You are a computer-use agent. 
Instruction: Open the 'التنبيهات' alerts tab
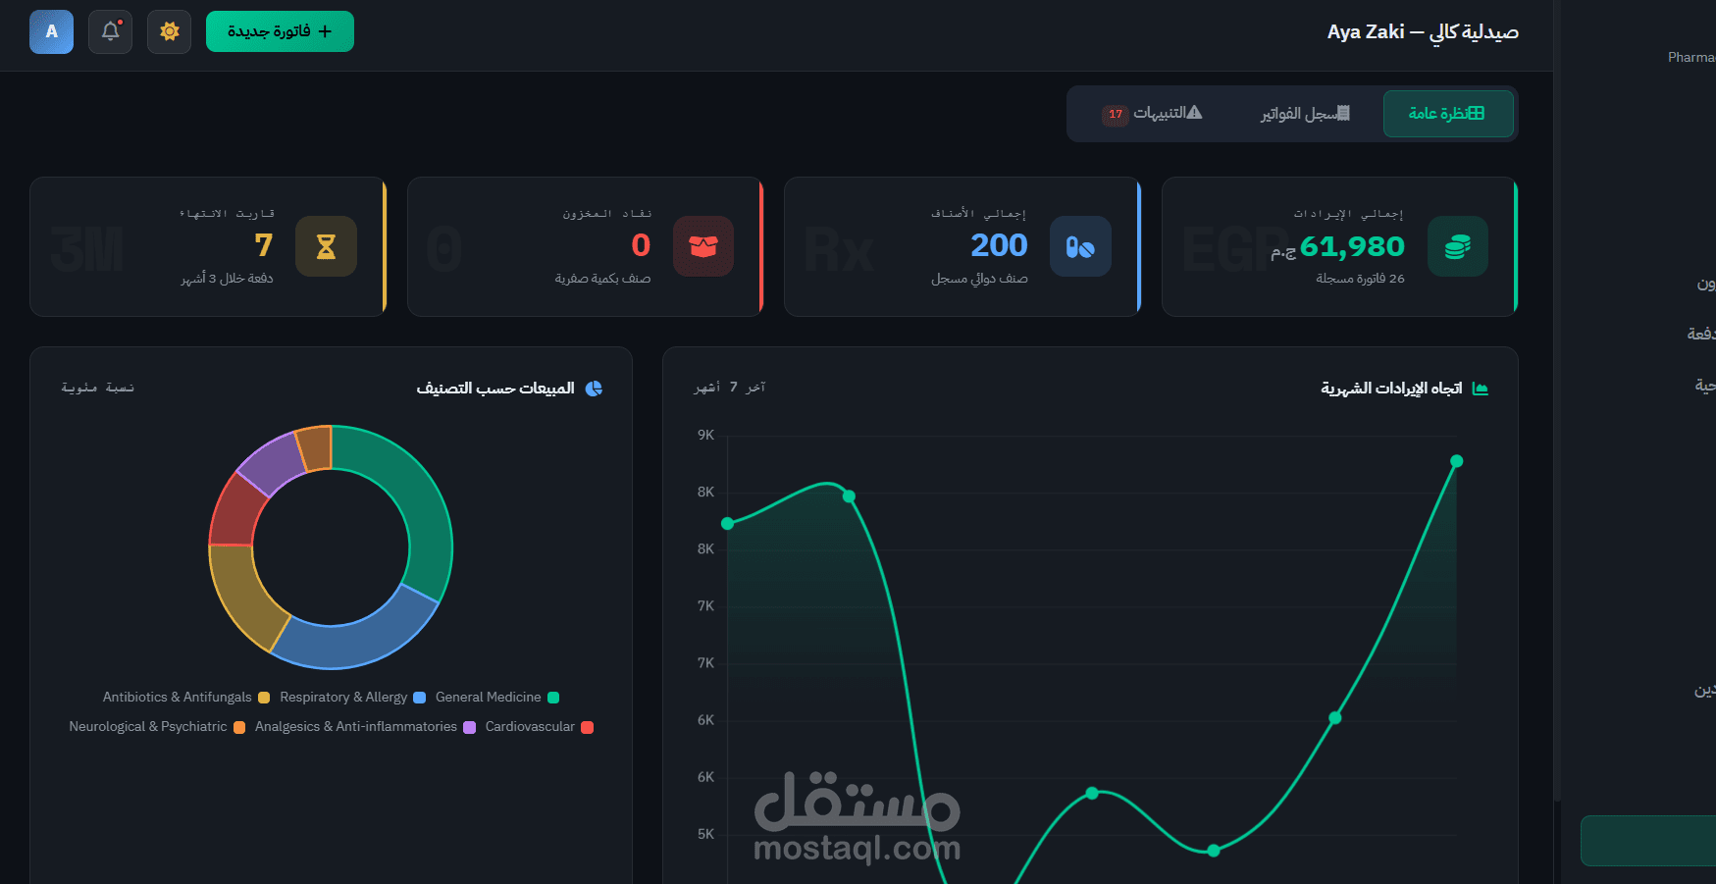[x=1153, y=114]
